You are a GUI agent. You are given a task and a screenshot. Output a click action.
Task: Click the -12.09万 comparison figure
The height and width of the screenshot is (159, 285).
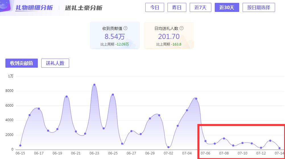click(x=122, y=44)
